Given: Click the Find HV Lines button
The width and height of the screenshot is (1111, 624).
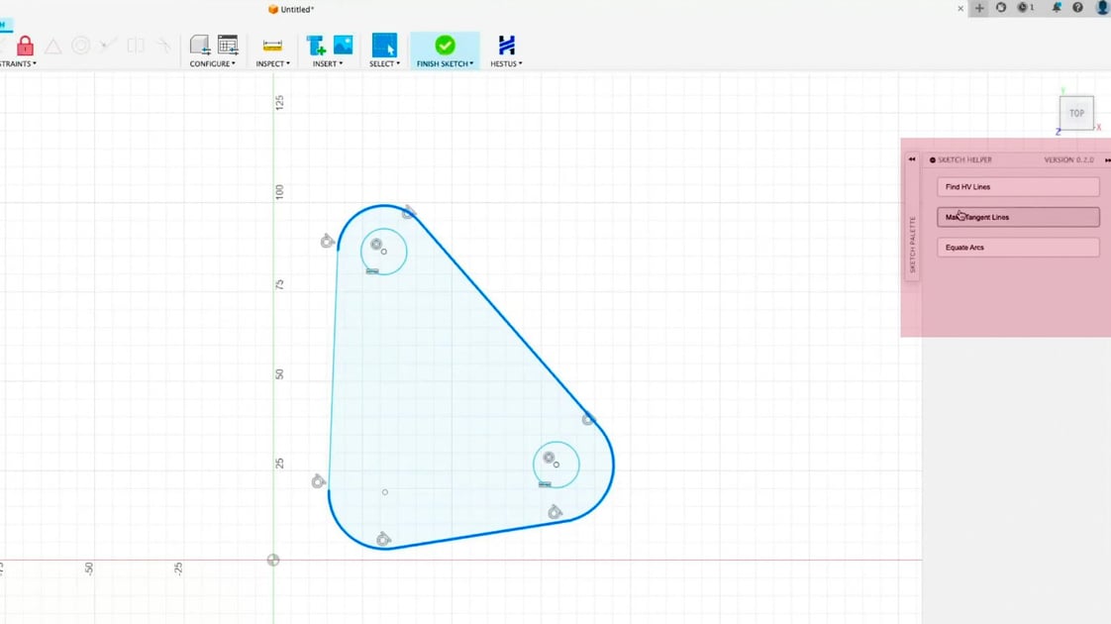Looking at the screenshot, I should [1018, 186].
